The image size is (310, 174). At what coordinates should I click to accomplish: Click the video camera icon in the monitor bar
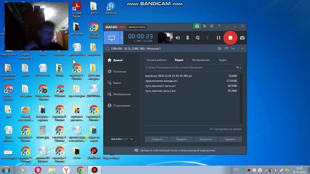point(219,48)
